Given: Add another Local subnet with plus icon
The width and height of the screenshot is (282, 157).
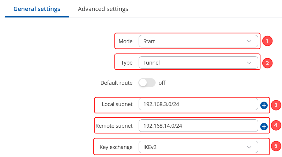Looking at the screenshot, I should [264, 105].
